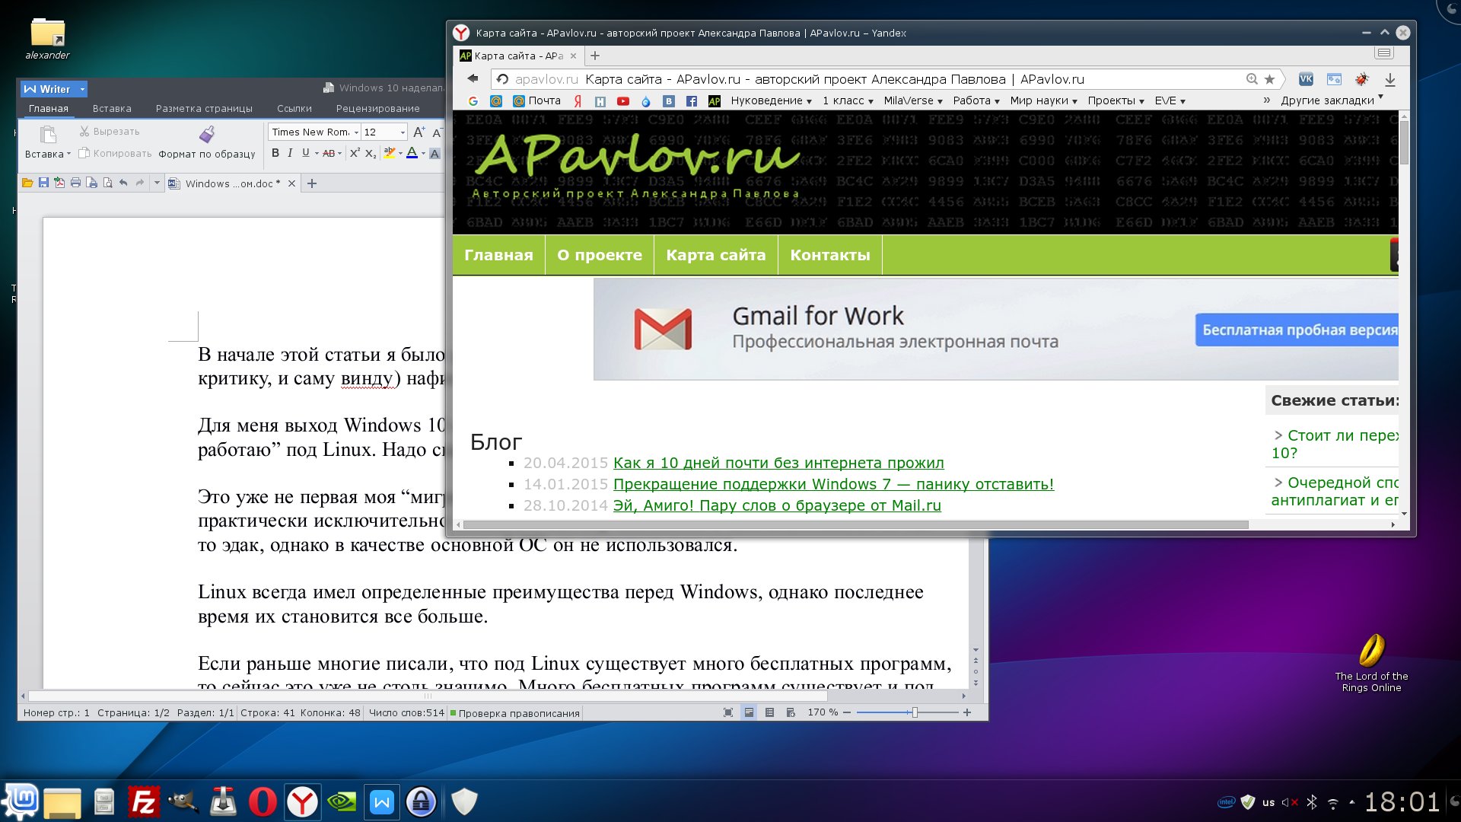Open the Times New Roman font dropdown
The width and height of the screenshot is (1461, 822).
pos(355,132)
